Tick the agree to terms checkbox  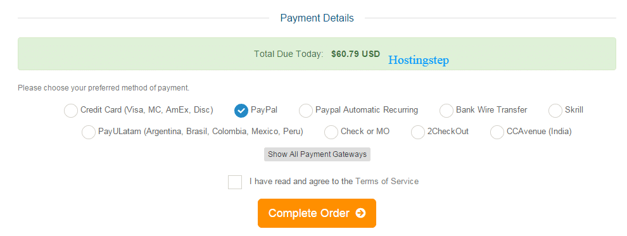coord(235,182)
